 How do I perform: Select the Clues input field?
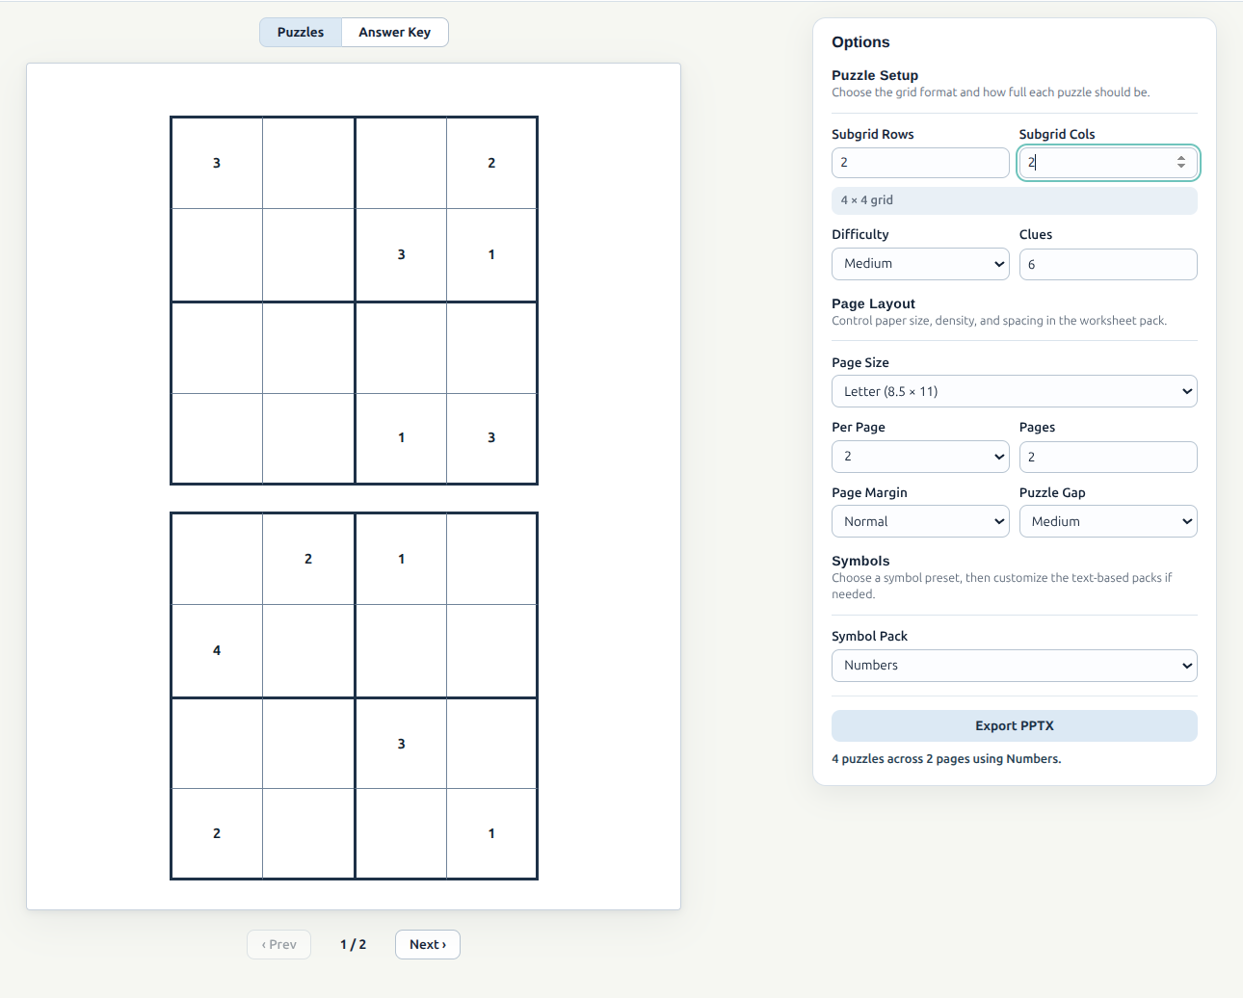[x=1107, y=263]
